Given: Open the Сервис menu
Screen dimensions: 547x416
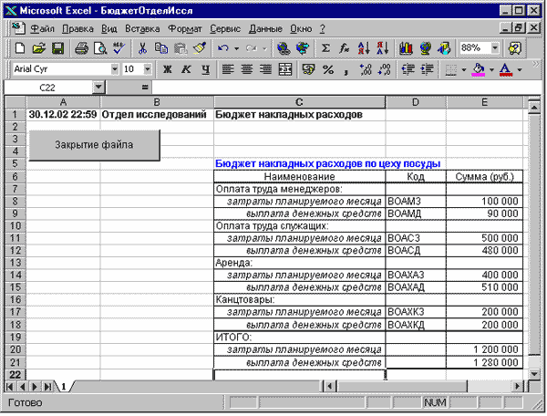Looking at the screenshot, I should (x=225, y=28).
